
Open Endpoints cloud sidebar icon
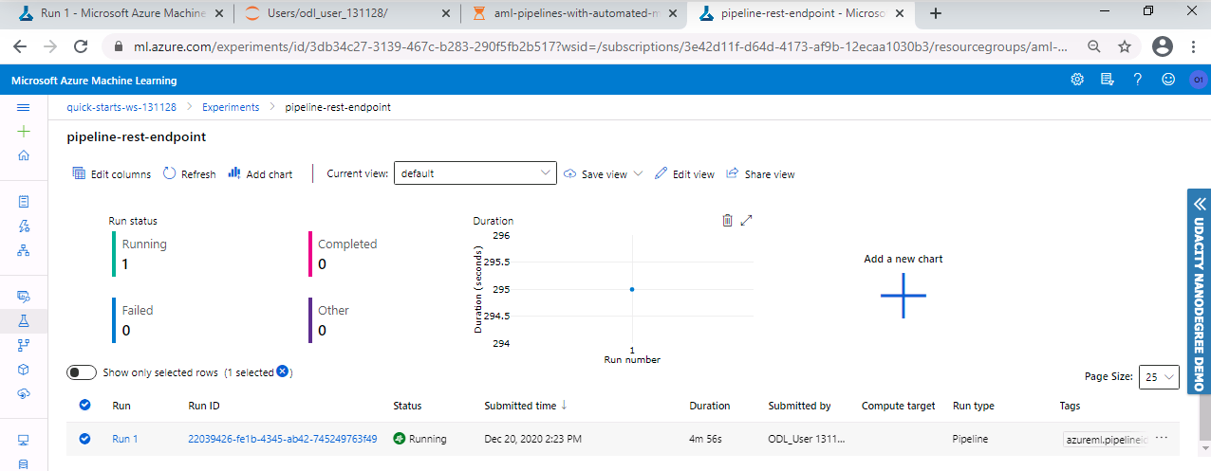(24, 393)
